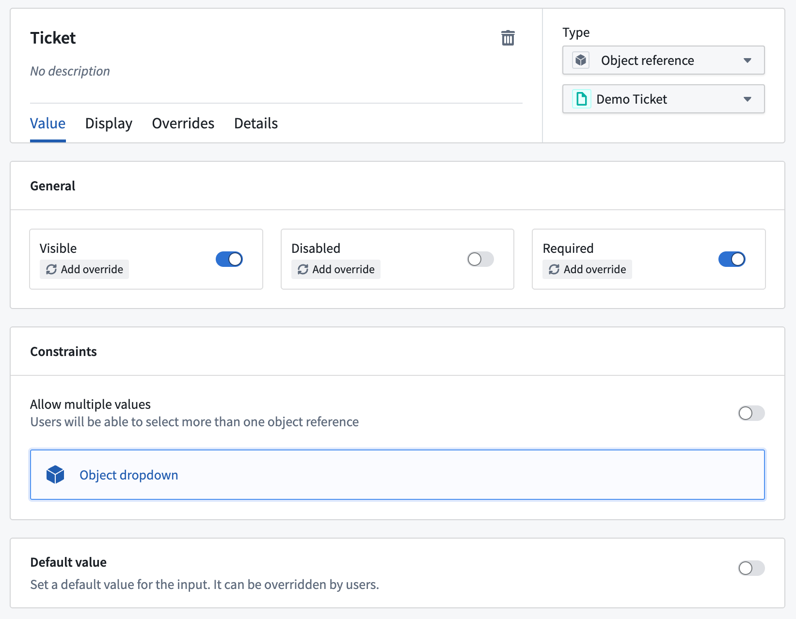Click the refresh icon under Visible
Screen dimensions: 796x619
tap(51, 269)
